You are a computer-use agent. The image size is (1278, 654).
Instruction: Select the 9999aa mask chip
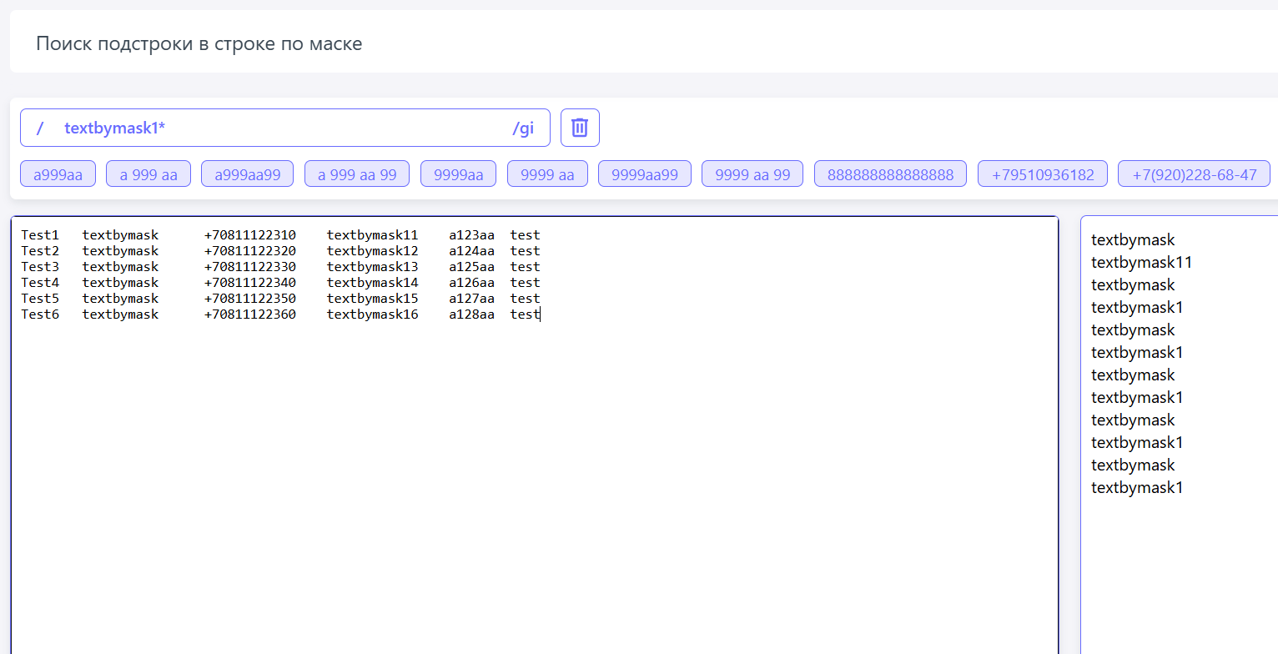pos(458,174)
